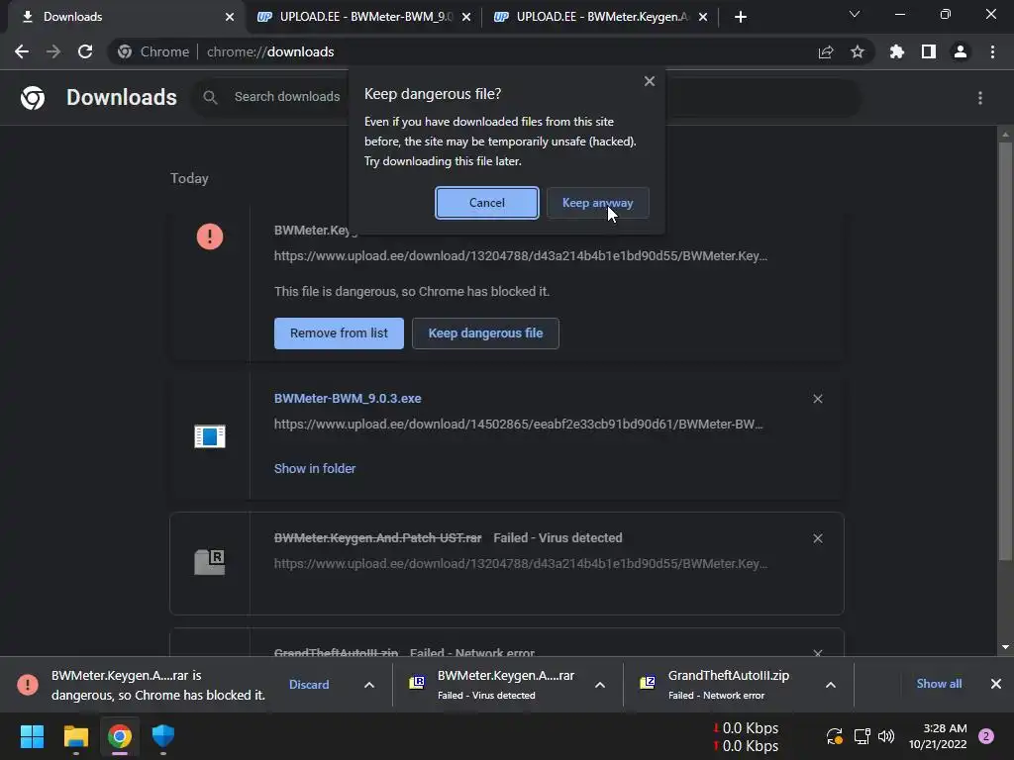This screenshot has width=1014, height=760.
Task: Share this page icon in address bar
Action: point(826,52)
